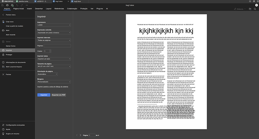The height and width of the screenshot is (139, 259).
Task: Open the Plug-ins ribbon tab
Action: pos(99,9)
